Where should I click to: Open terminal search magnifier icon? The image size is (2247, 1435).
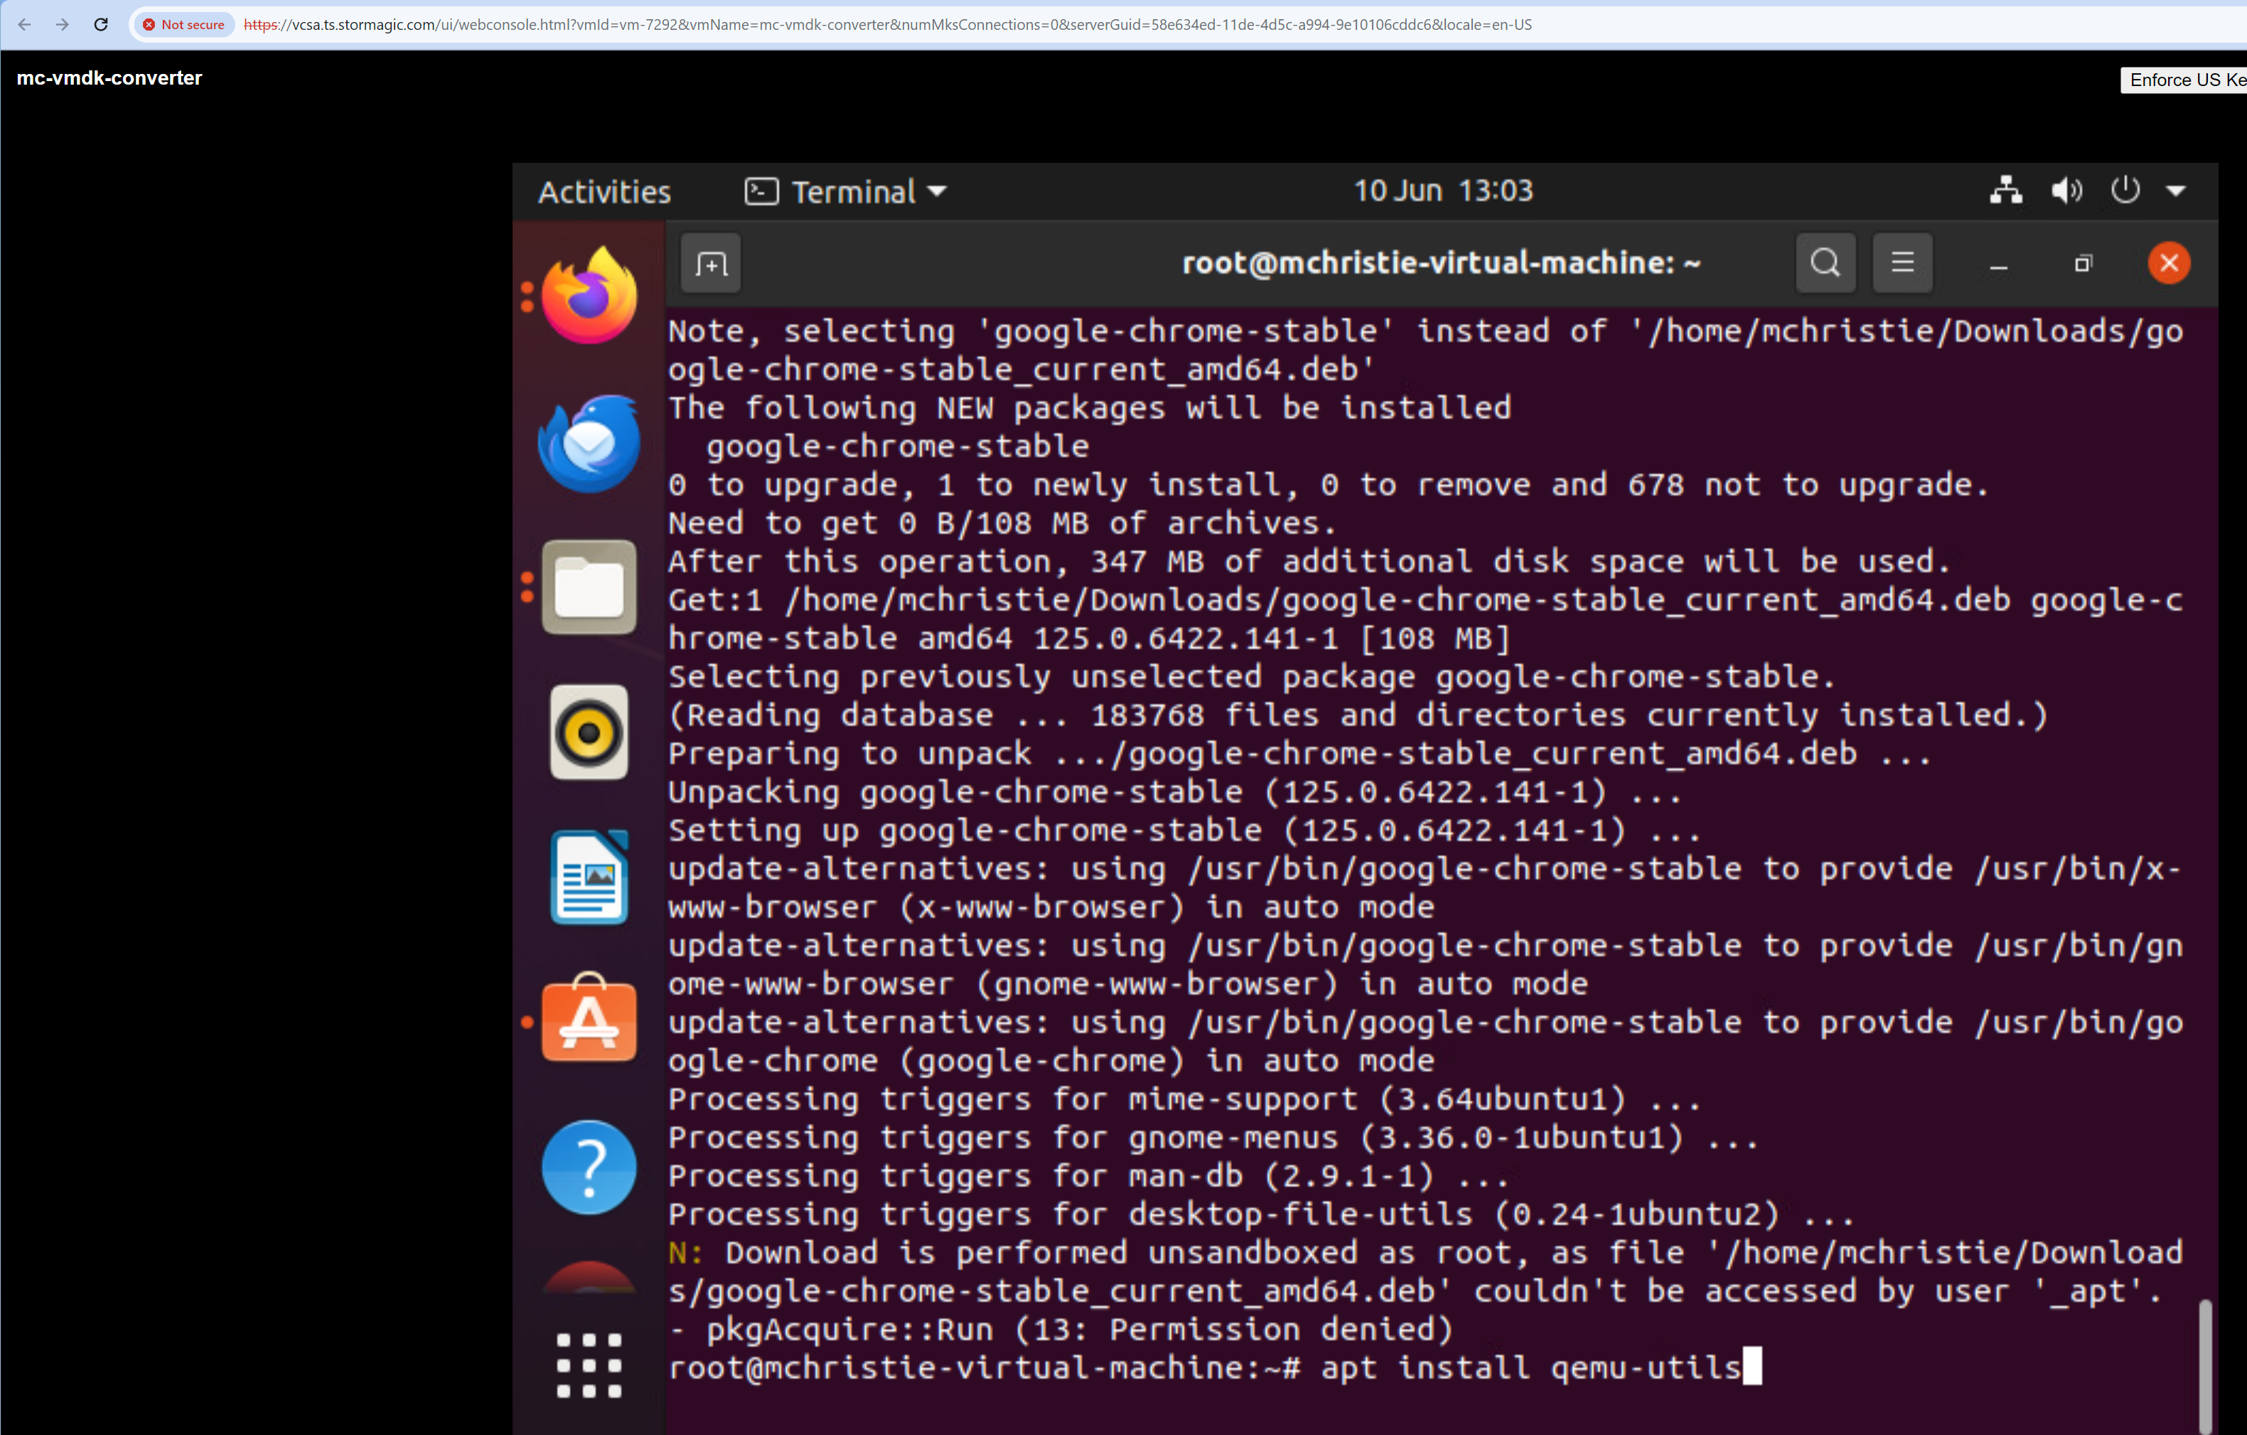[x=1825, y=263]
